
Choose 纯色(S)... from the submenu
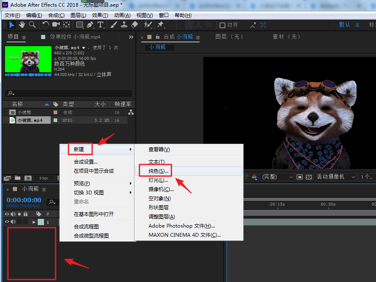click(x=189, y=171)
